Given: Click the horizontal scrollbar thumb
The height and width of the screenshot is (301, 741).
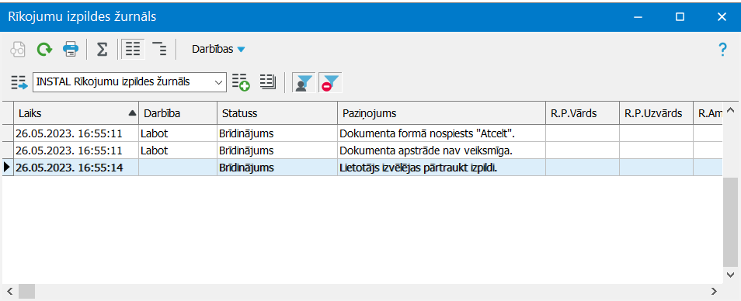Looking at the screenshot, I should (x=26, y=291).
